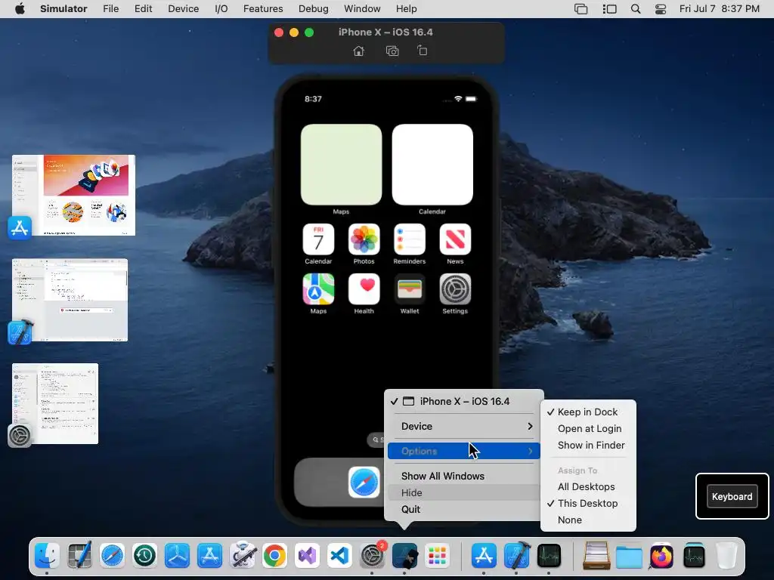Launch the Reminders app on the iPhone
The image size is (774, 580).
(409, 239)
